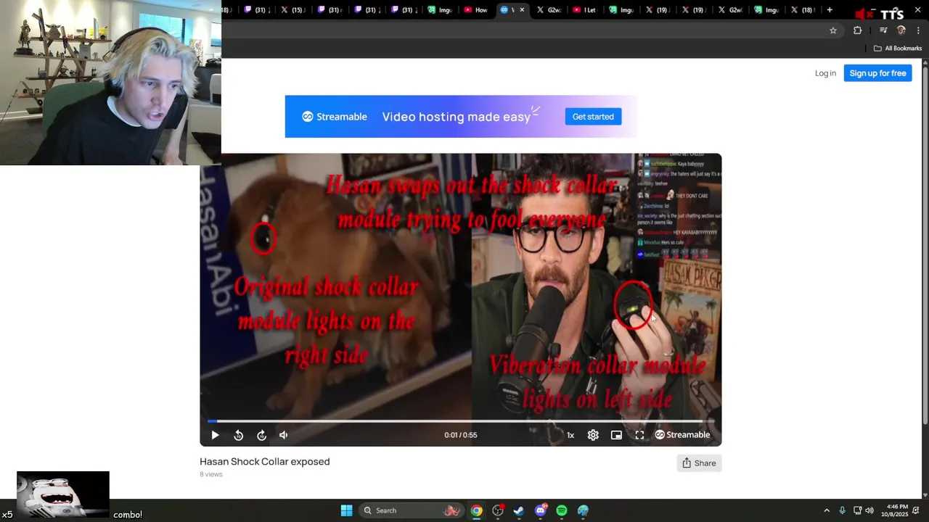Switch to the YouTube tab titled I Let

[x=584, y=10]
